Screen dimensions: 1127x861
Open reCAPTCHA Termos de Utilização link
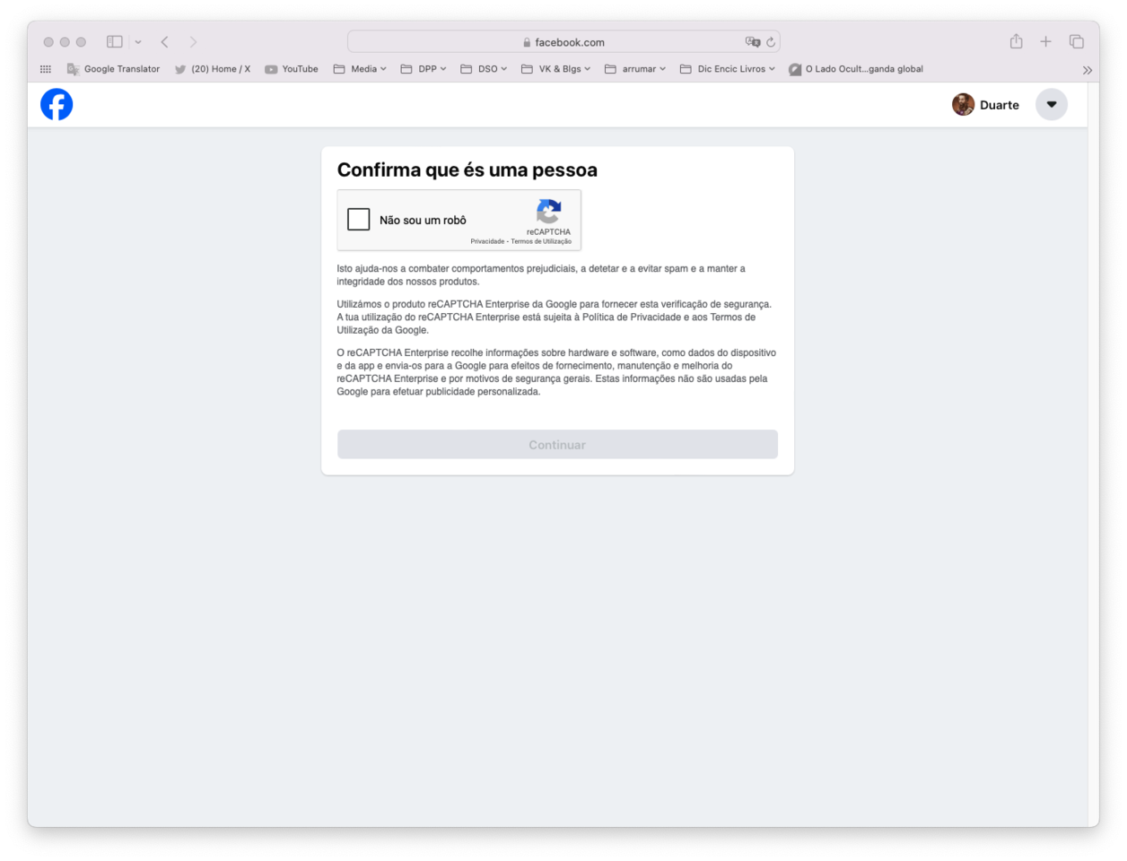541,241
